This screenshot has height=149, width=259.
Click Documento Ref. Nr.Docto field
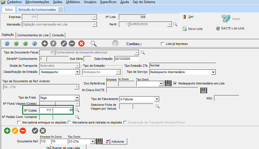coord(59,142)
